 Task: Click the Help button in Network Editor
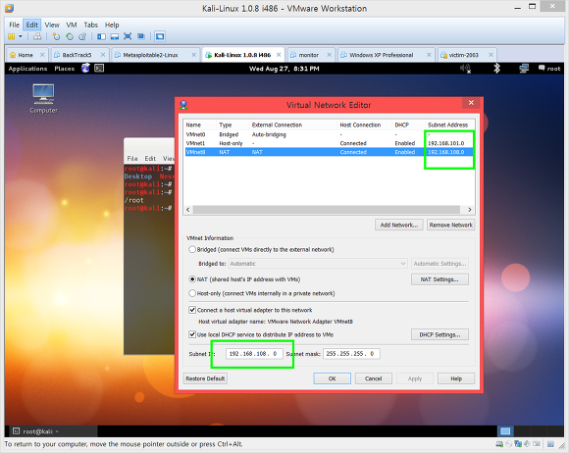tap(456, 378)
